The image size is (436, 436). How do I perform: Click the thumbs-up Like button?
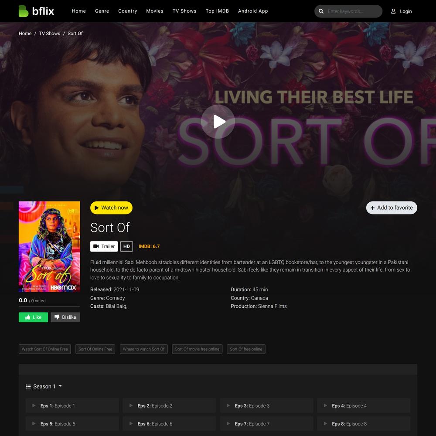tap(34, 317)
